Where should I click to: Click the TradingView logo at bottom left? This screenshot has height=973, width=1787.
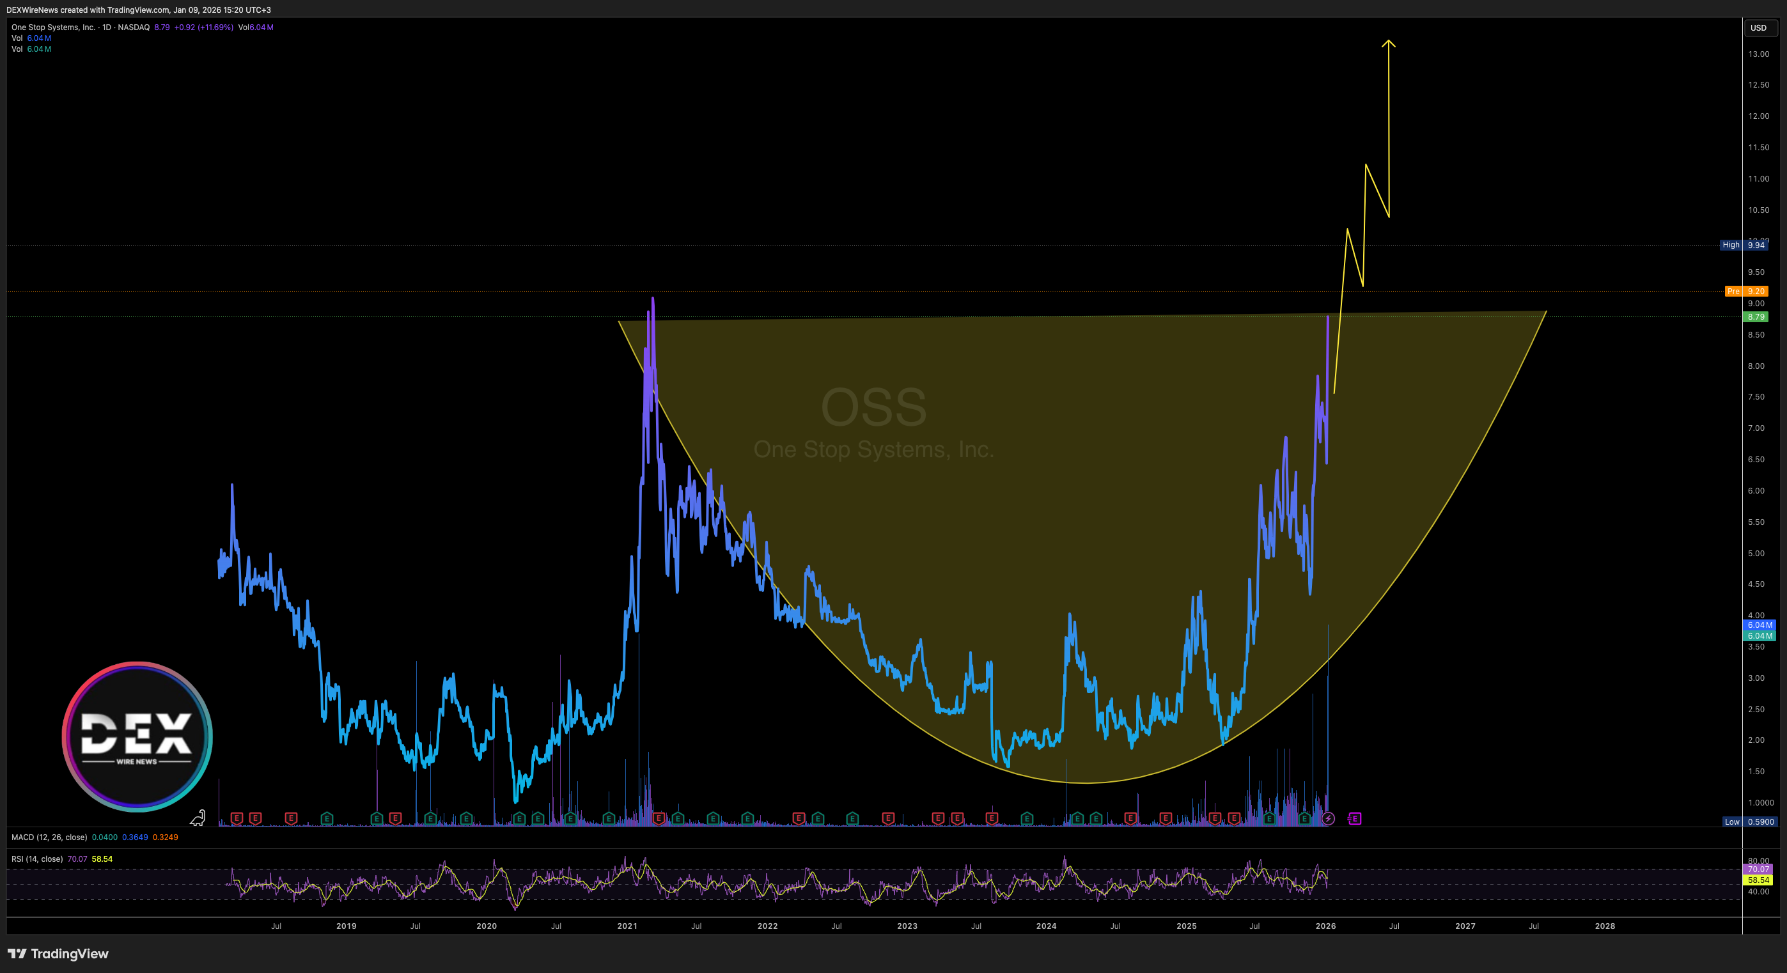[58, 954]
